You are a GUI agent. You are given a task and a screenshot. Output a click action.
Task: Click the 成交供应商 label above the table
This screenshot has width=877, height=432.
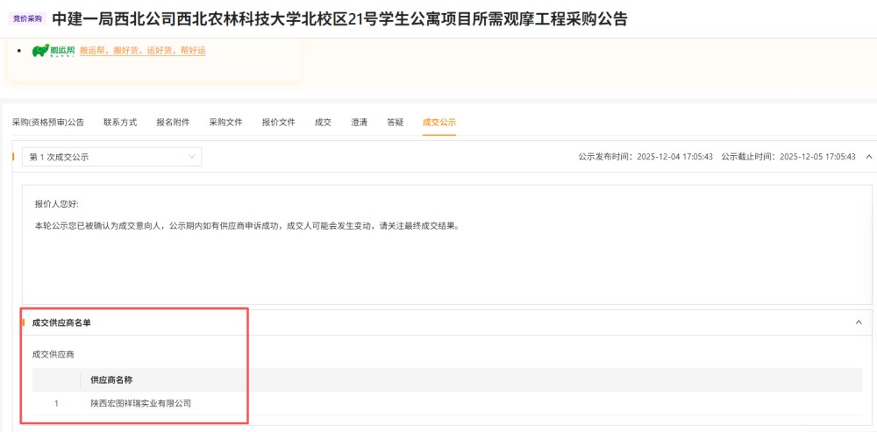click(x=53, y=354)
